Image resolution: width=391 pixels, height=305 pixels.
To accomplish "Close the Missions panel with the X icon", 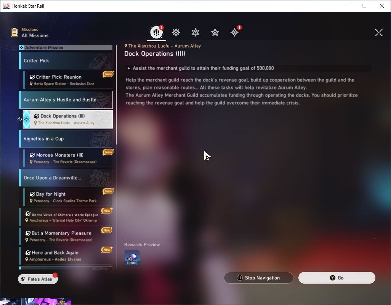I will coord(379,32).
